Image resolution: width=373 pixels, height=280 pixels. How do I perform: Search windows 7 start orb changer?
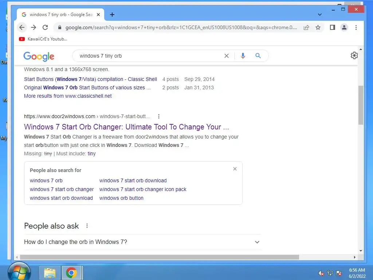point(62,189)
